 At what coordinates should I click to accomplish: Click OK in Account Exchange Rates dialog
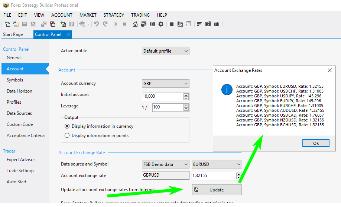coord(316,143)
